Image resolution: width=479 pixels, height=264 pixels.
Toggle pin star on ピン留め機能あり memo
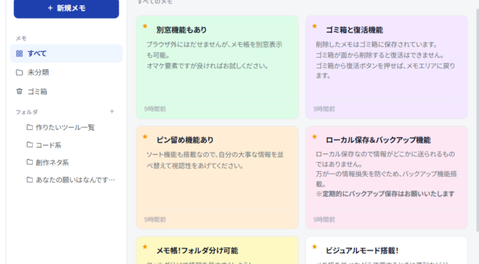click(145, 136)
